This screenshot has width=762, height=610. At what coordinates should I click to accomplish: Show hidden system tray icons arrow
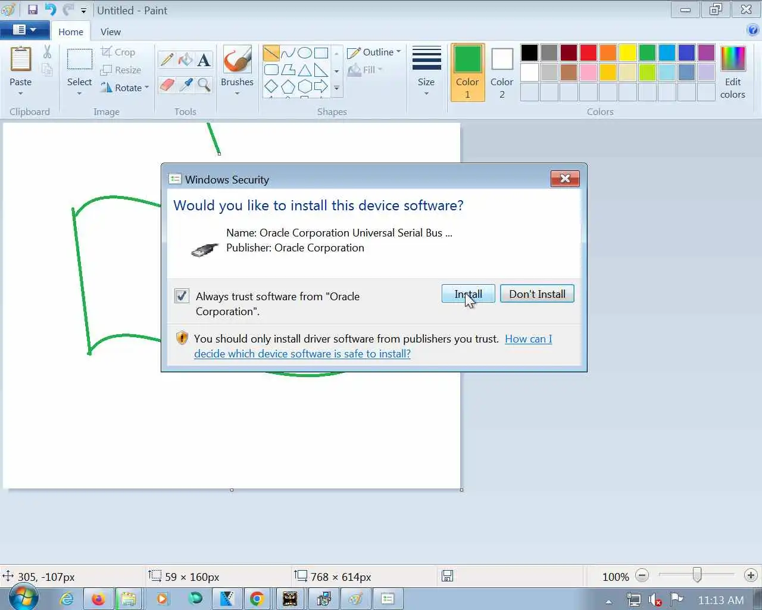point(608,601)
